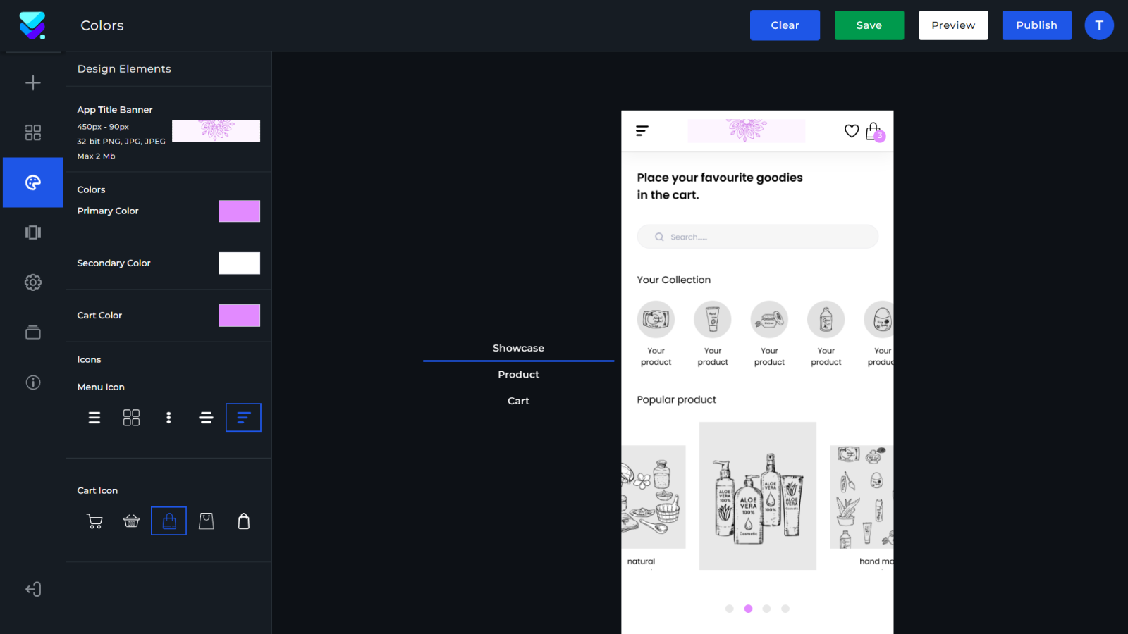Select the basket icon as cart icon
Screen dimensions: 1128x634
[131, 521]
